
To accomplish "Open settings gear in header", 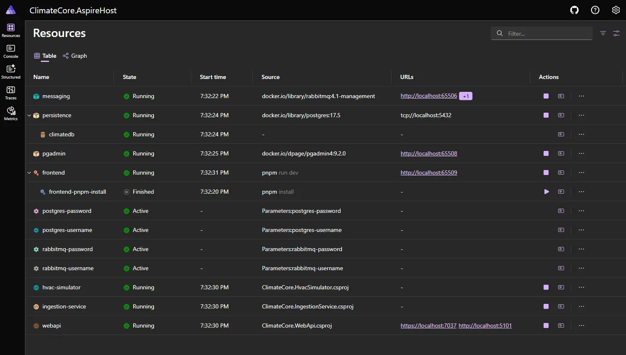I will coord(616,10).
